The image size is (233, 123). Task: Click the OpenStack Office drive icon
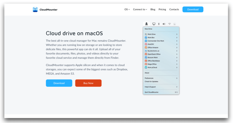click(146, 54)
